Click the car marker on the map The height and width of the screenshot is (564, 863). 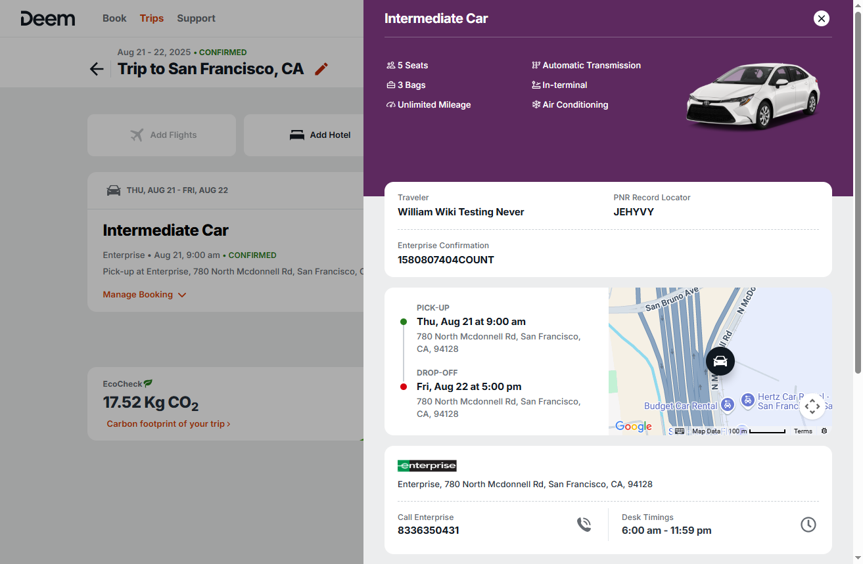click(720, 361)
